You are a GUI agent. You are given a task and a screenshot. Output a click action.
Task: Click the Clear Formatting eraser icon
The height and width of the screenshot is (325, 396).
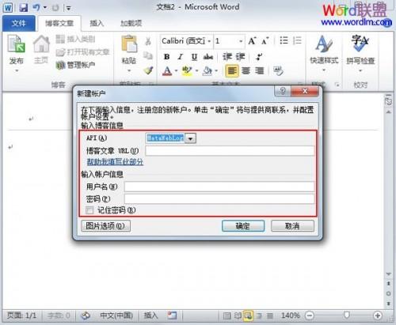click(x=278, y=70)
